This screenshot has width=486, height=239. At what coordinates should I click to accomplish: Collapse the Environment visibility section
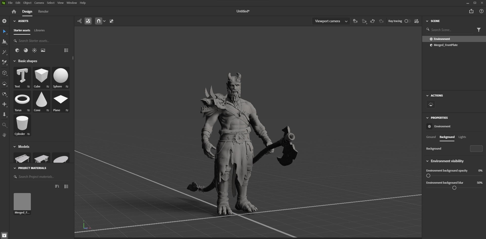click(428, 161)
